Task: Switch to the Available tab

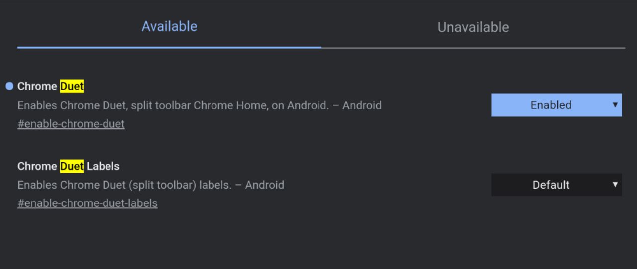Action: tap(169, 26)
